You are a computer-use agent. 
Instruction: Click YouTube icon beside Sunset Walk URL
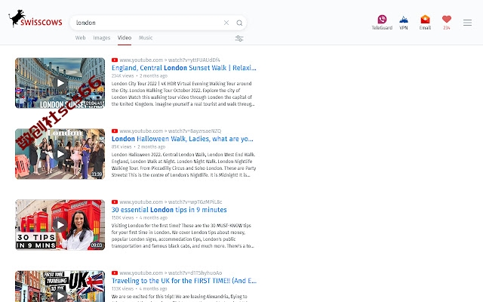pyautogui.click(x=115, y=60)
